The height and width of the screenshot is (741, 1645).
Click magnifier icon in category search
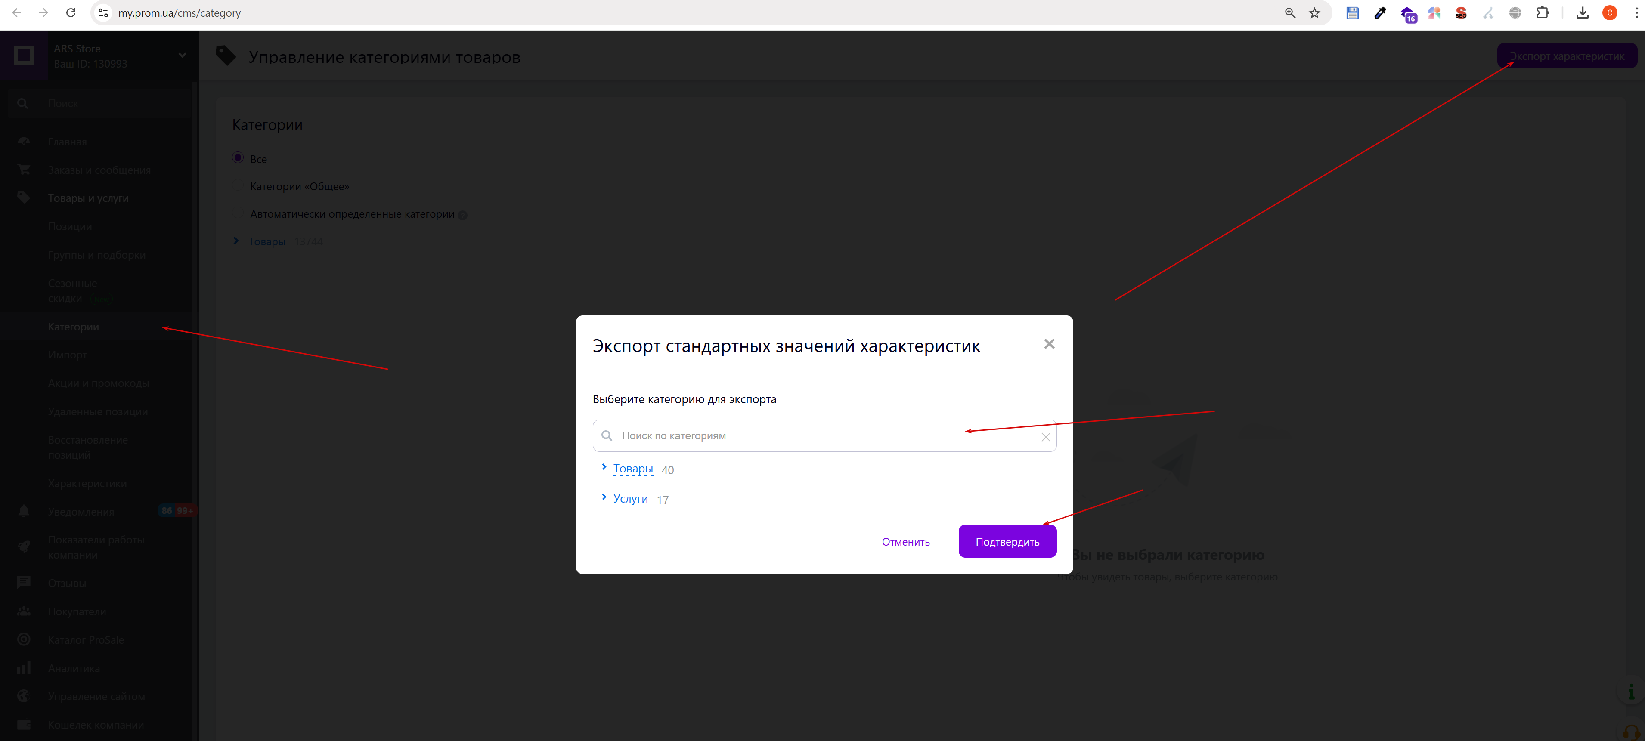tap(607, 436)
